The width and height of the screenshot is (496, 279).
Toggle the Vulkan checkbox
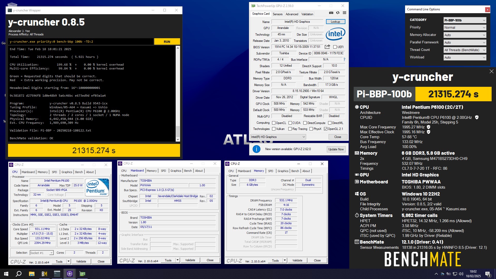(x=274, y=129)
